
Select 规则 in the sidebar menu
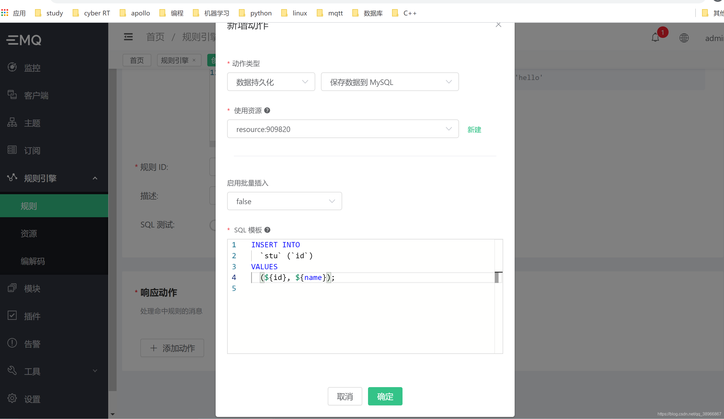28,206
